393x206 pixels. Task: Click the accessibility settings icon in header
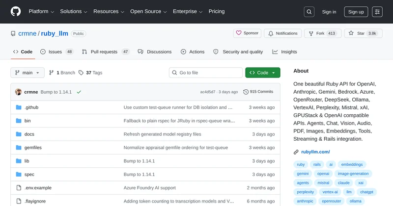377,12
